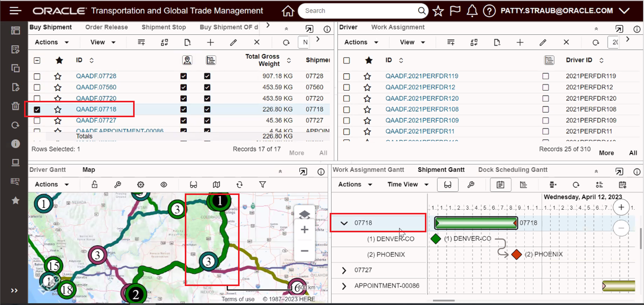Image resolution: width=644 pixels, height=305 pixels.
Task: Switch to the Order Release tab
Action: tap(106, 27)
